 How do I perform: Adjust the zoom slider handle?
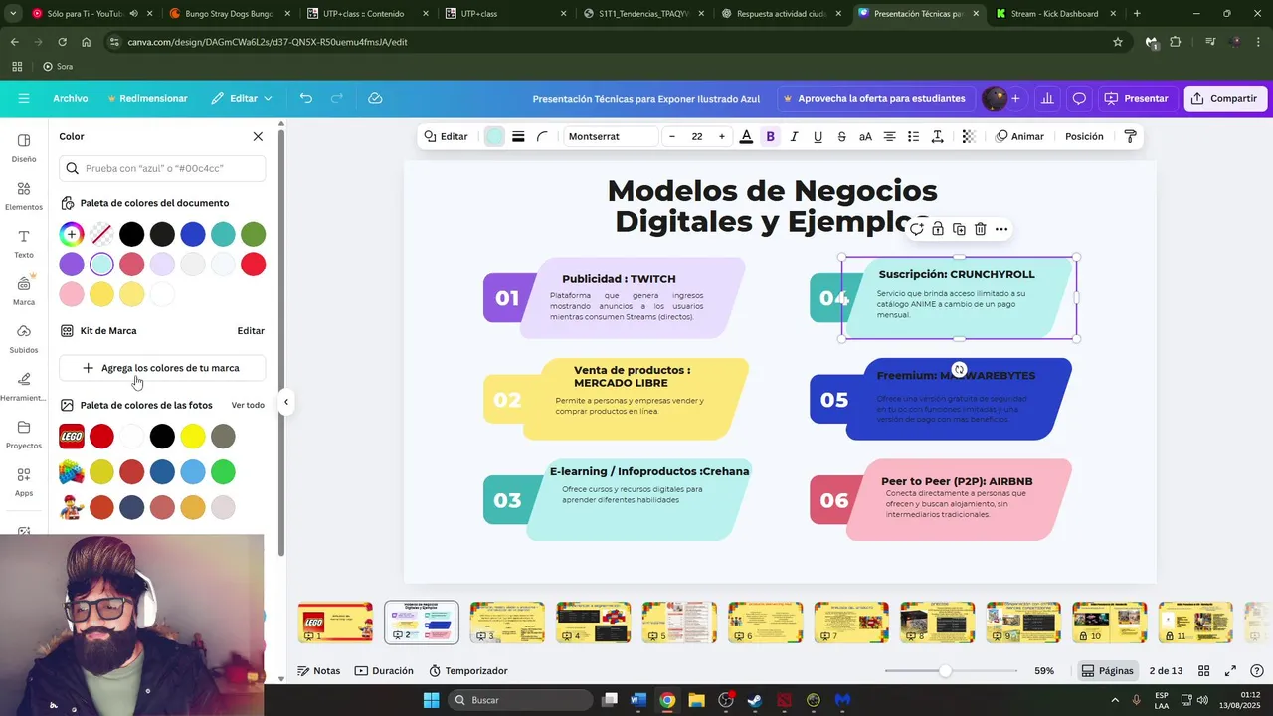tap(945, 671)
